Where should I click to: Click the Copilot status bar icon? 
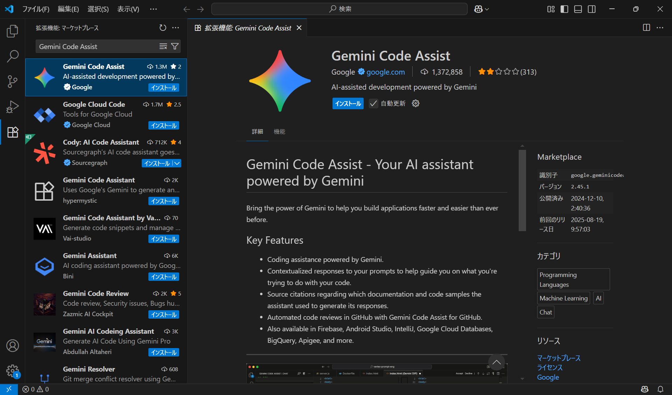(x=645, y=389)
